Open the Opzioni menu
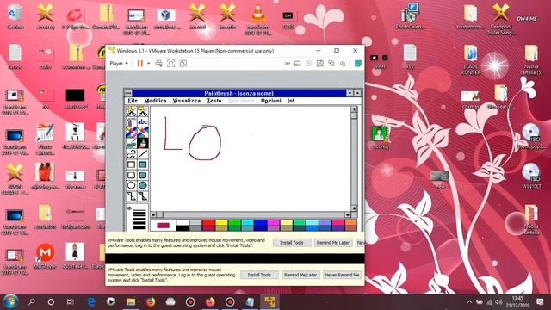 coord(270,101)
